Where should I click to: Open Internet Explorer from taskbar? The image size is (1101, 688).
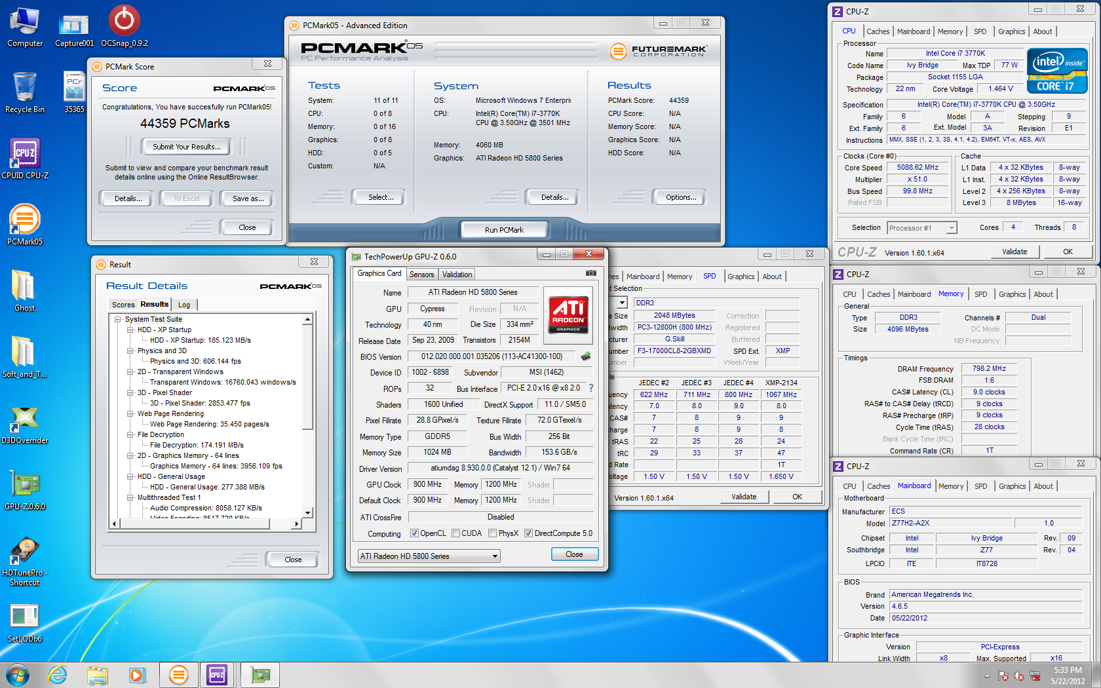coord(58,675)
